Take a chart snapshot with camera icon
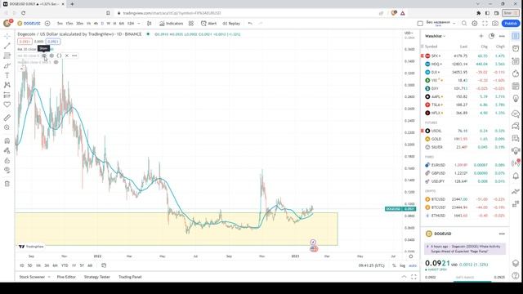The image size is (523, 294). (x=495, y=24)
